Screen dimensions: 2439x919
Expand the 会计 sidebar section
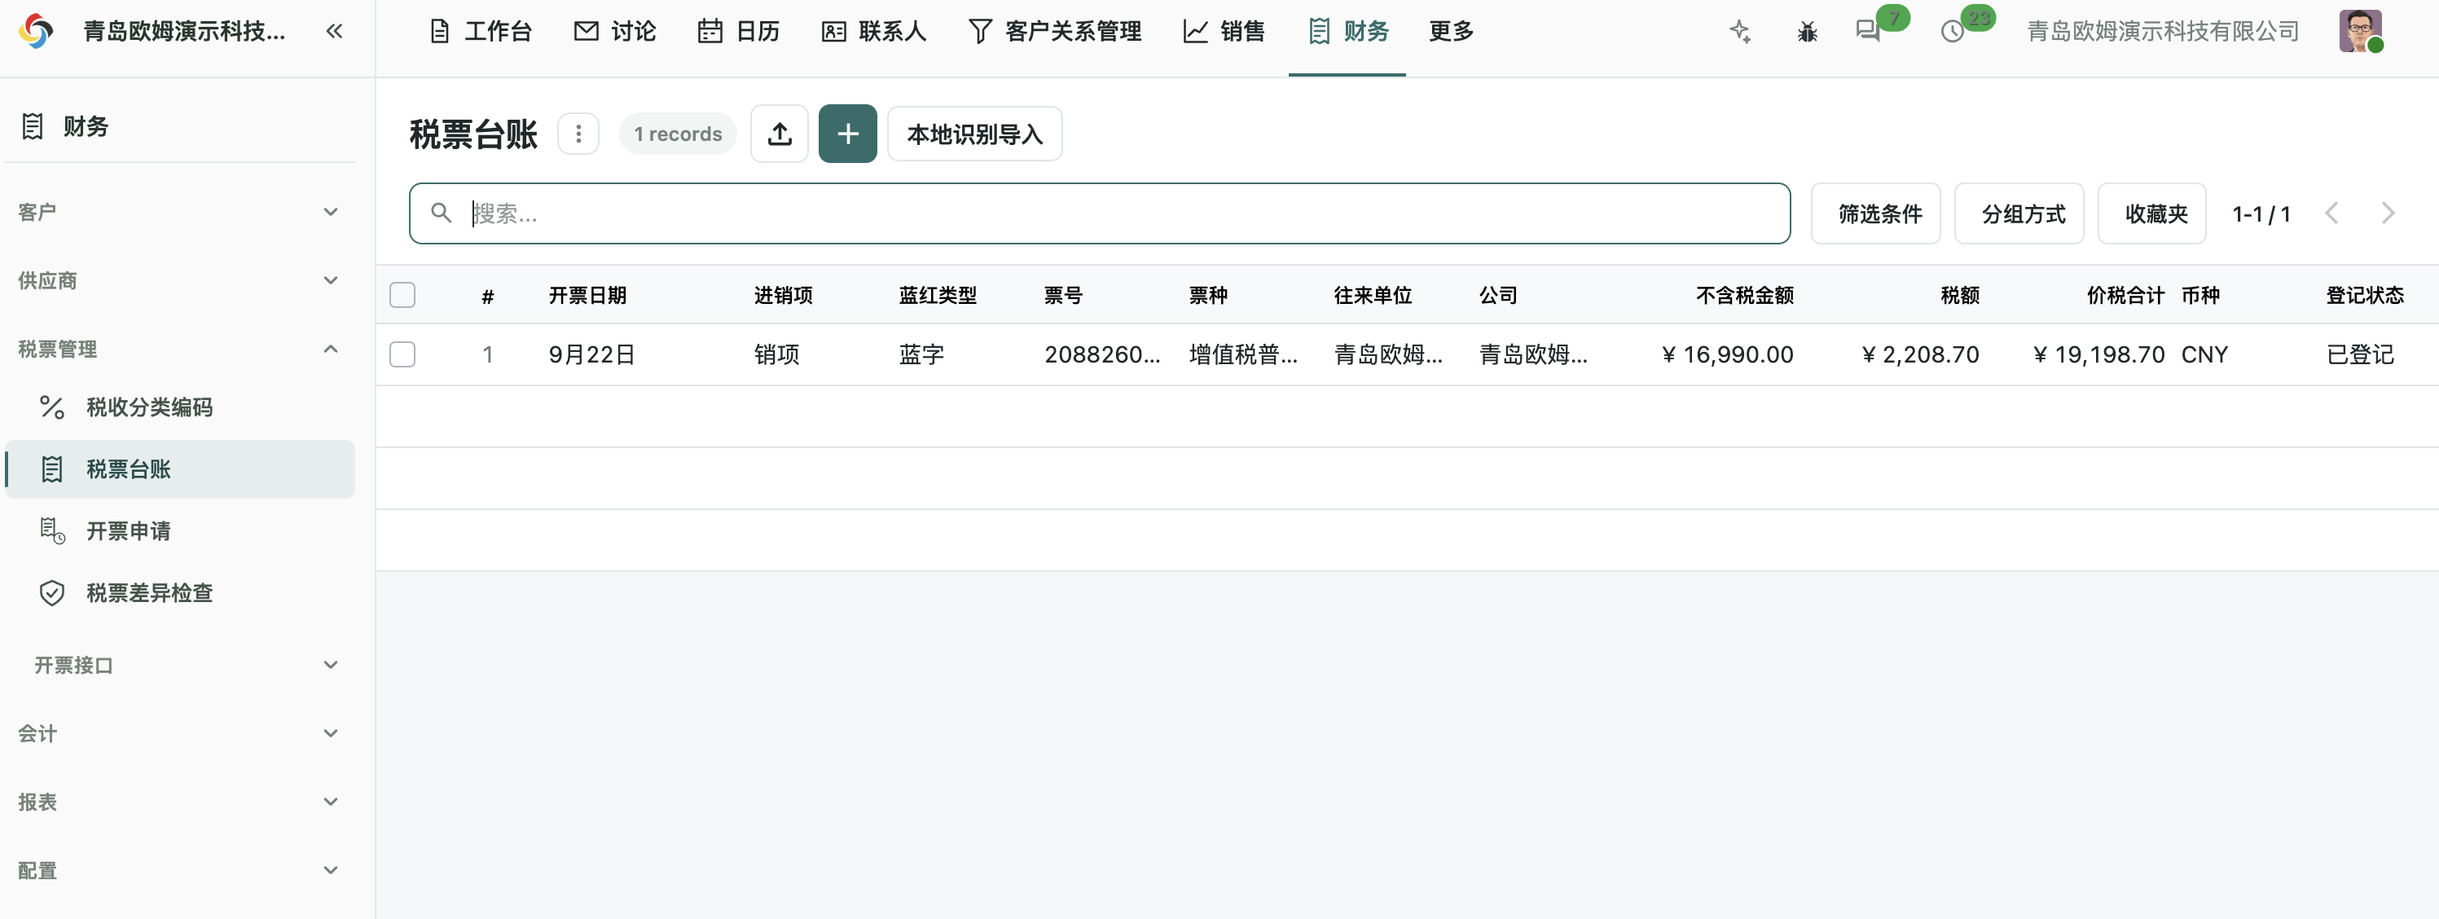(x=180, y=733)
